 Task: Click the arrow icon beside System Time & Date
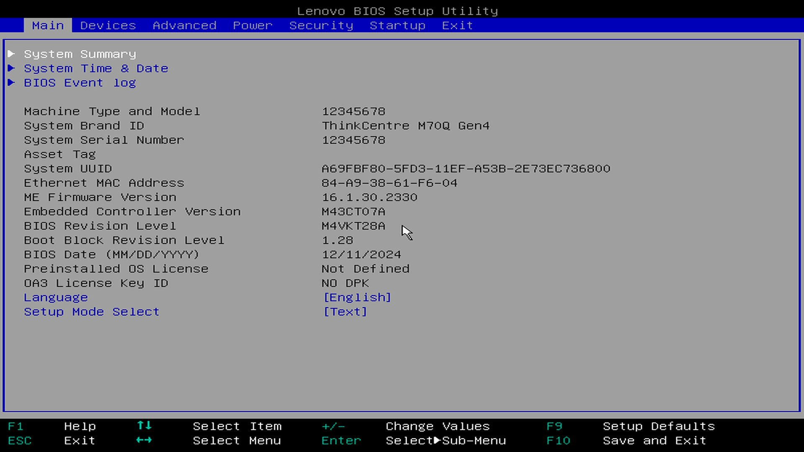11,68
